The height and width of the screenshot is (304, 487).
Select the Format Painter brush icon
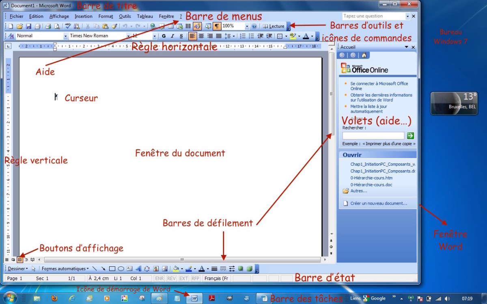114,26
